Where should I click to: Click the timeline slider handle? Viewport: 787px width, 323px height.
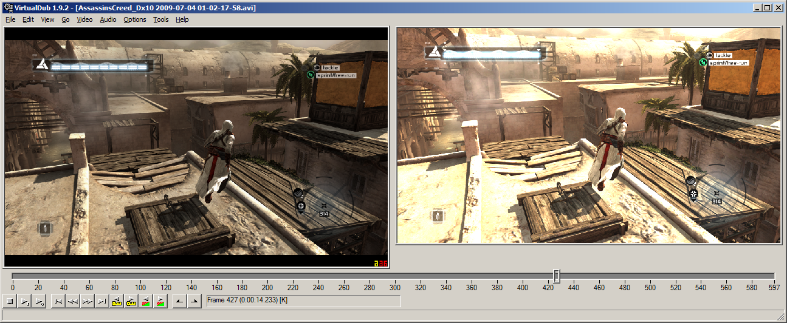click(556, 276)
